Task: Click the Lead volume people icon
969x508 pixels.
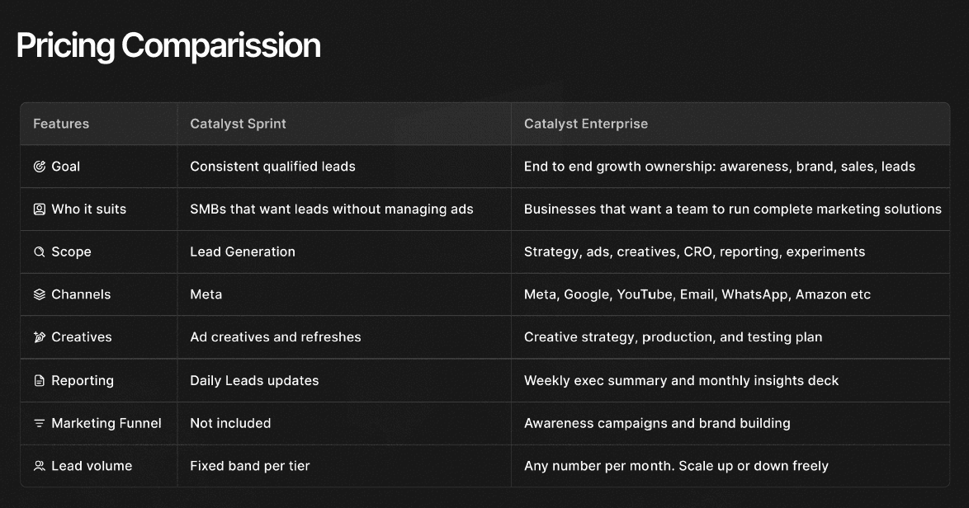Action: pos(39,466)
